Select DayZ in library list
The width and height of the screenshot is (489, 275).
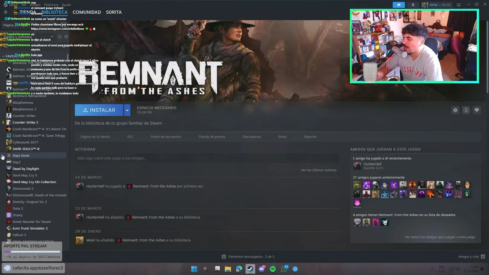[x=36, y=162]
